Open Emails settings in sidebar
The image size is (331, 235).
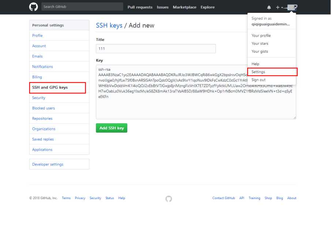tap(59, 56)
